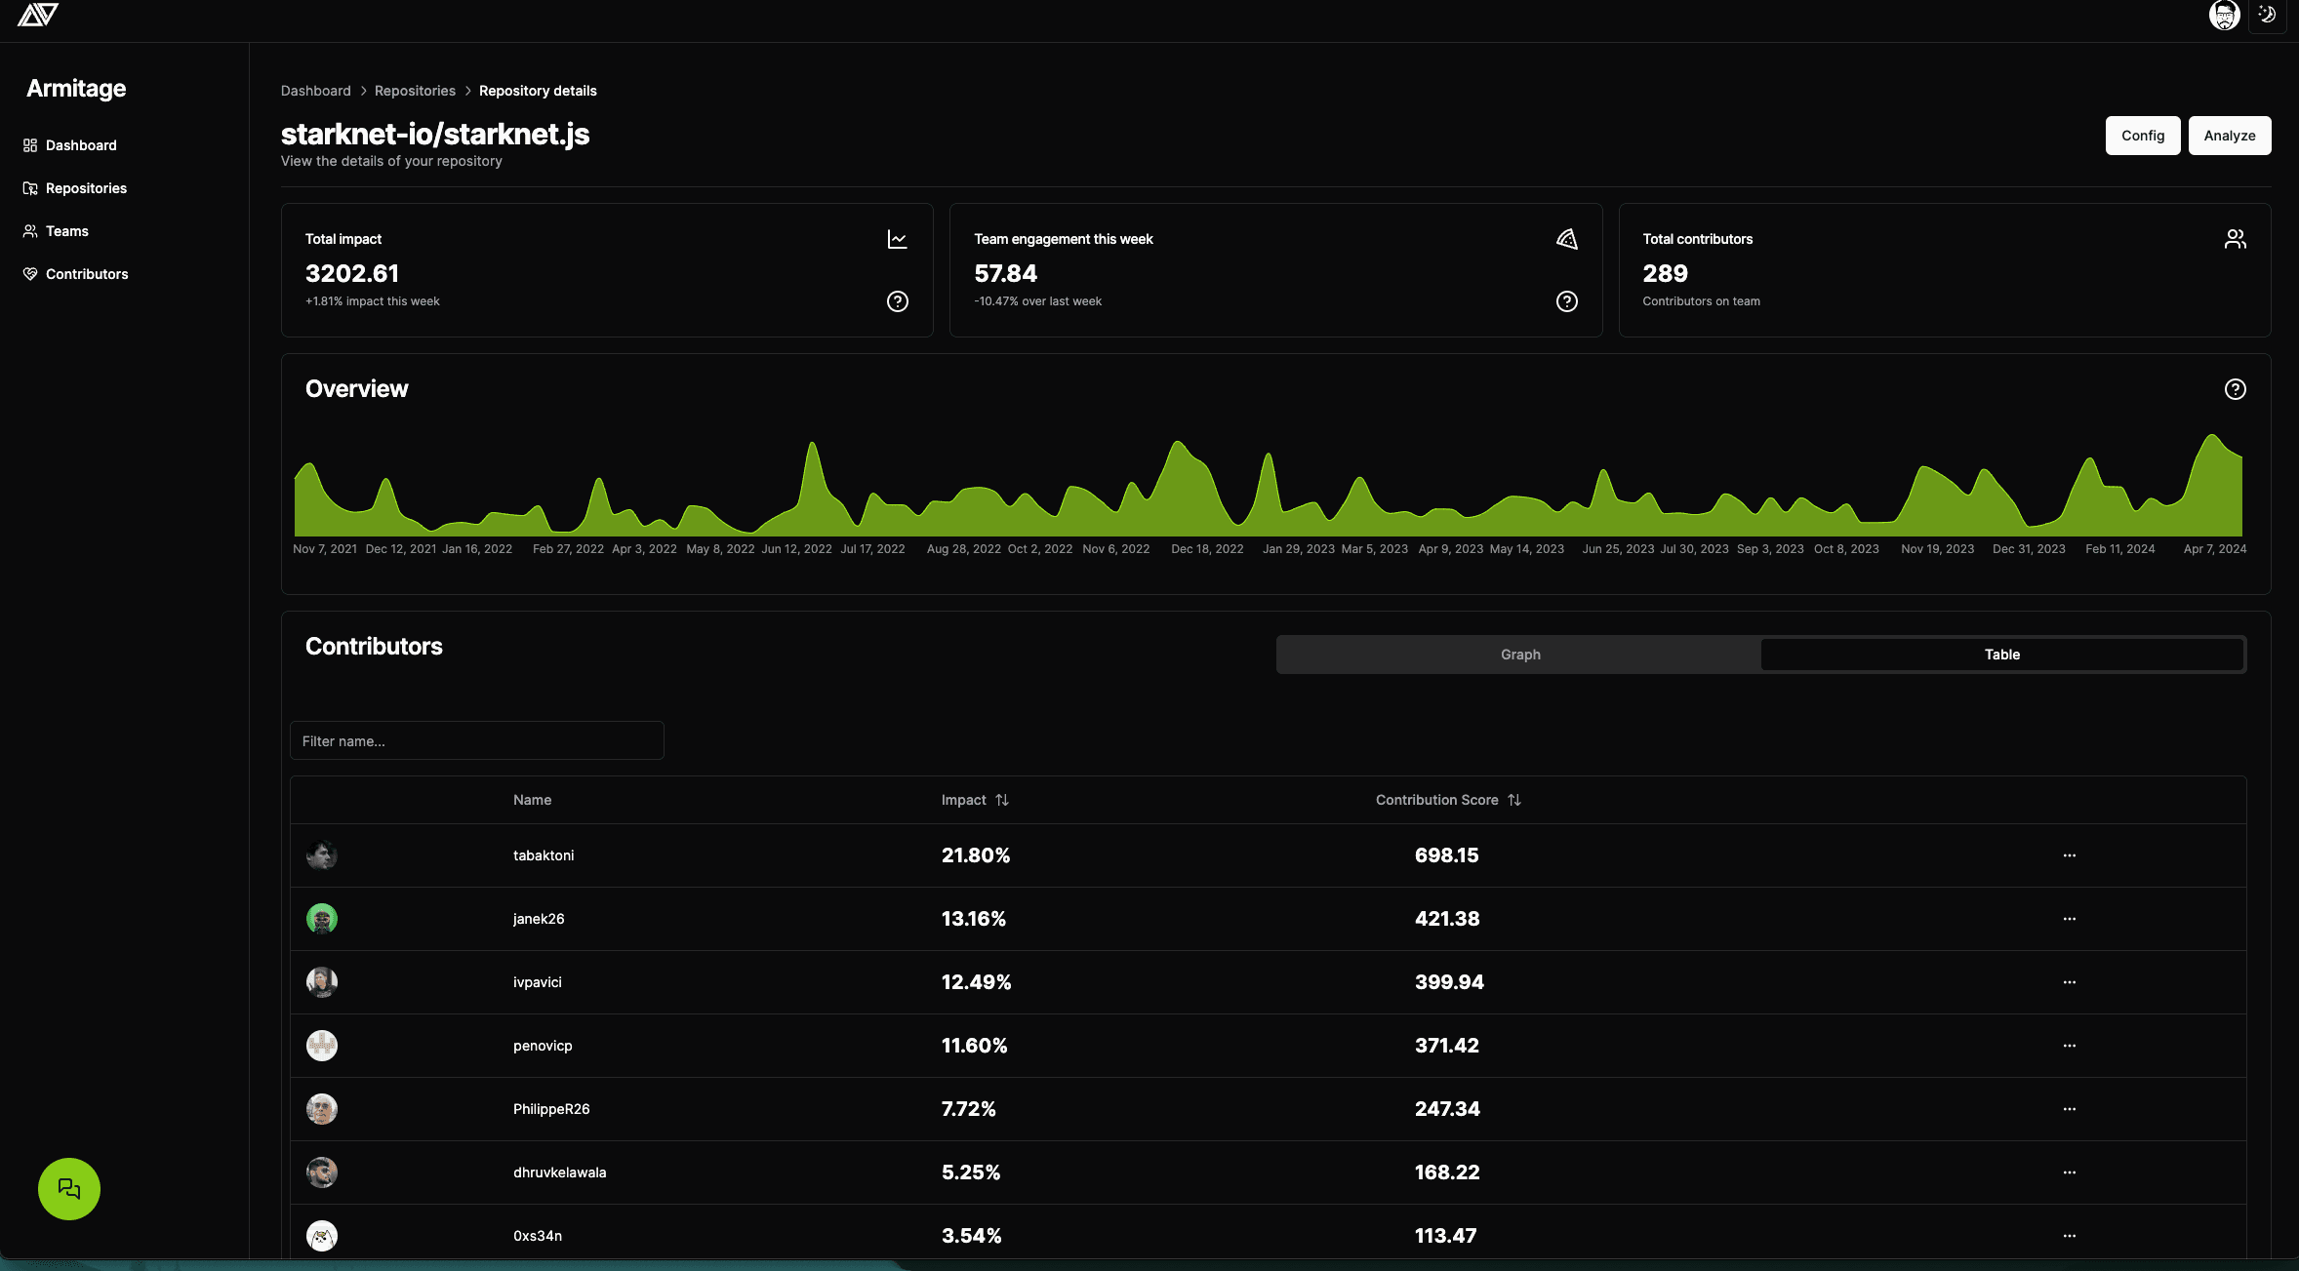
Task: Switch to the Graph view tab
Action: tap(1519, 655)
